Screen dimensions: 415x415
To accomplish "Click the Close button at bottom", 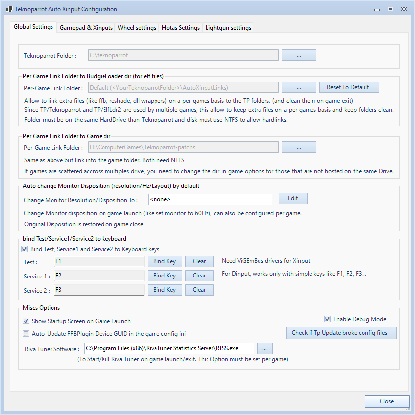I will click(x=387, y=401).
